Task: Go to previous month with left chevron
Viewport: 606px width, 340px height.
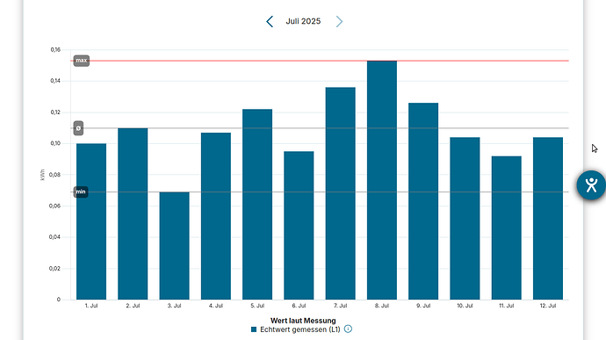Action: (x=270, y=22)
